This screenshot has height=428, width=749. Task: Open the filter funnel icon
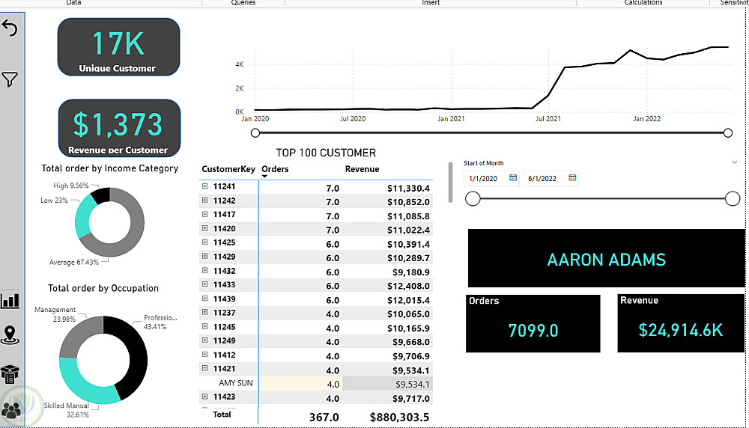(x=10, y=79)
